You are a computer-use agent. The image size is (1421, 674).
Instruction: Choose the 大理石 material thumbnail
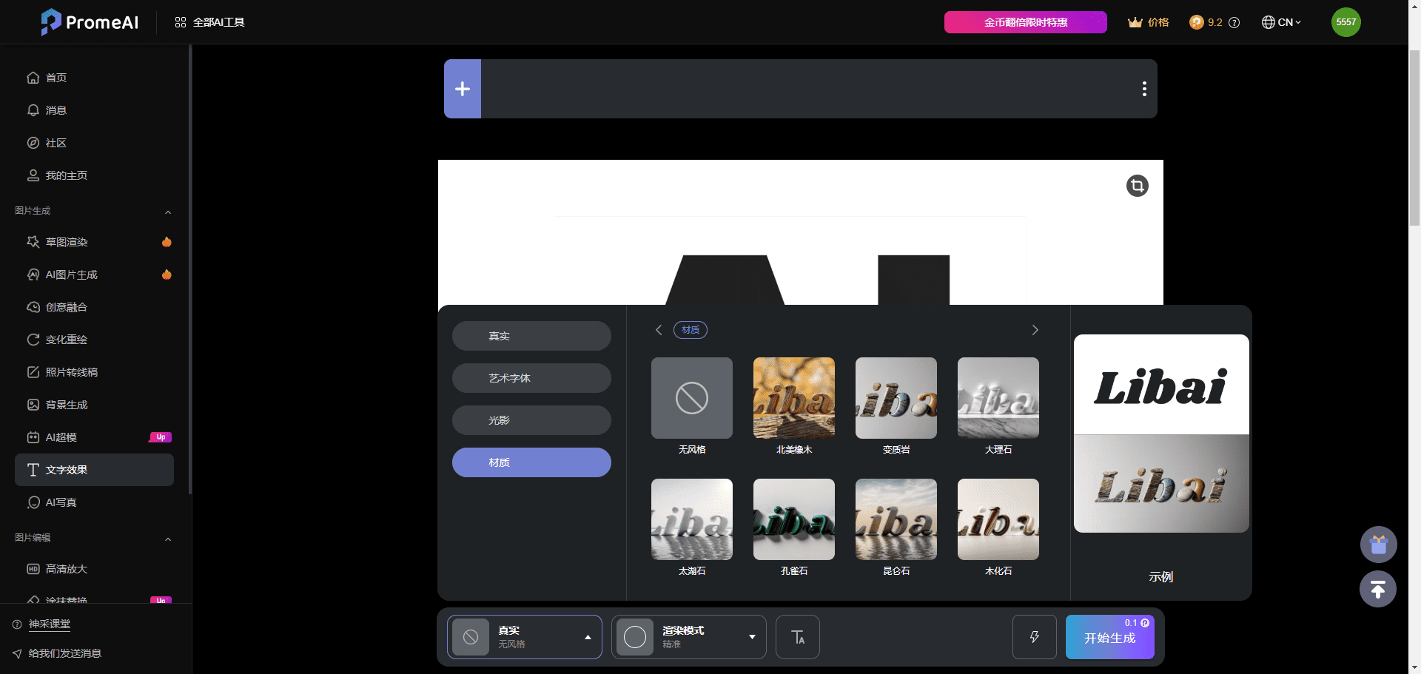tap(998, 398)
